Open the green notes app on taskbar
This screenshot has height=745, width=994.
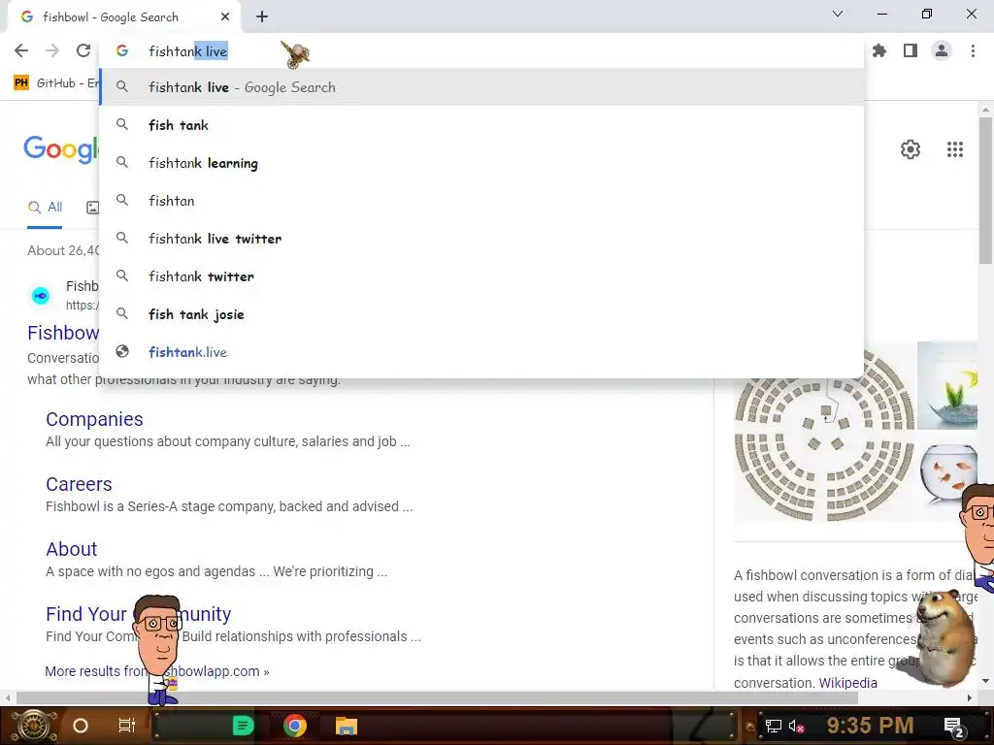243,726
